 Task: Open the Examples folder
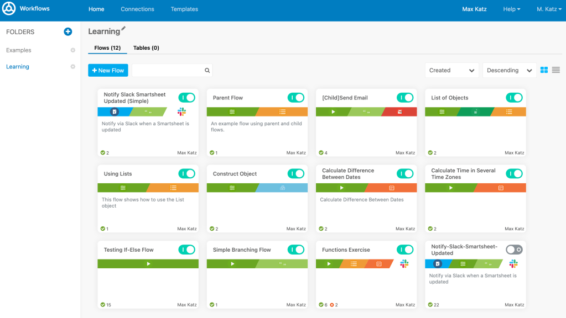click(19, 50)
